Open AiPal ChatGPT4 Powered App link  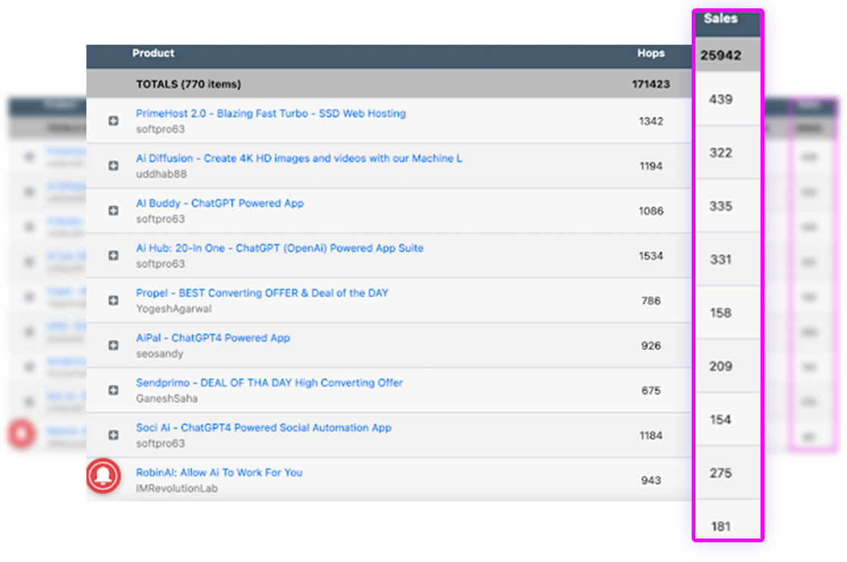click(213, 338)
